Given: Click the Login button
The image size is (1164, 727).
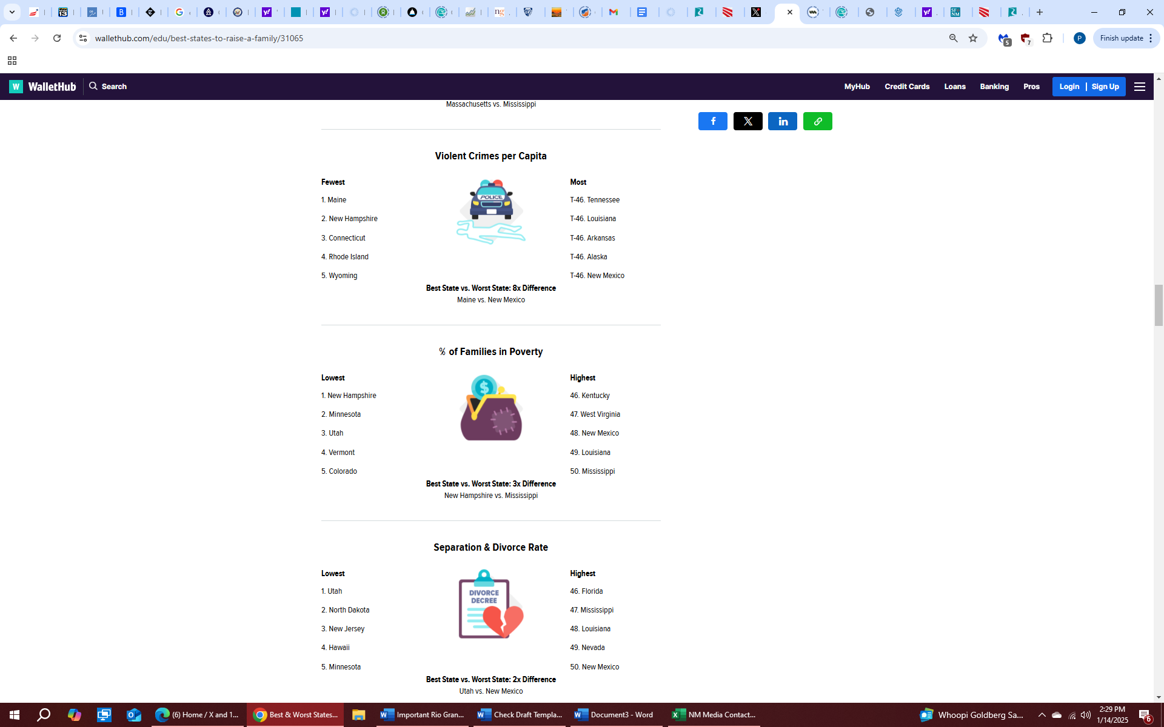Looking at the screenshot, I should (x=1069, y=87).
